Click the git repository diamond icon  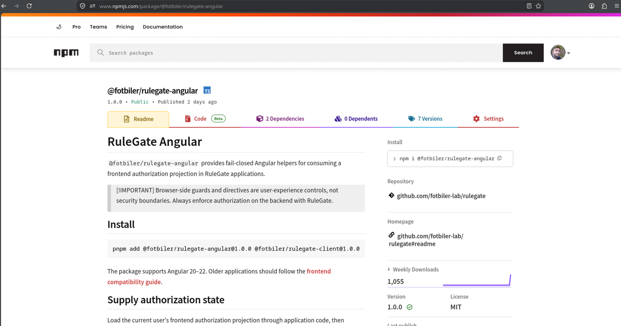391,195
